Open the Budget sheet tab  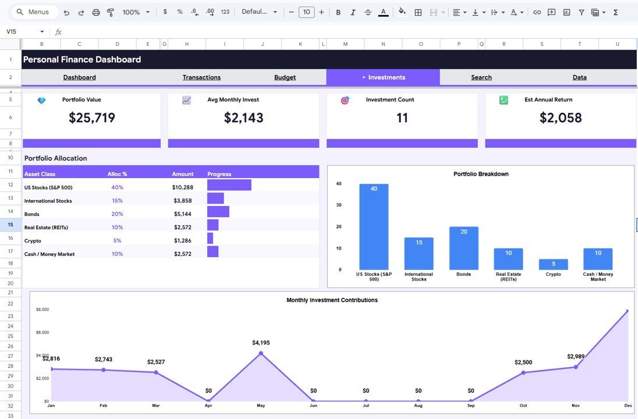click(285, 77)
